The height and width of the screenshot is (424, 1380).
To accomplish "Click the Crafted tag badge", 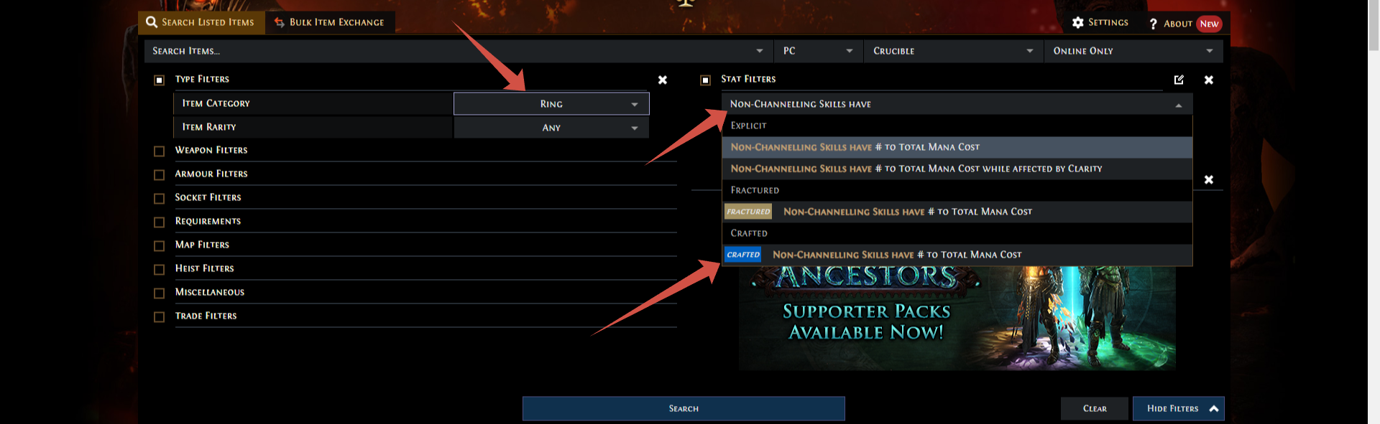I will point(742,255).
